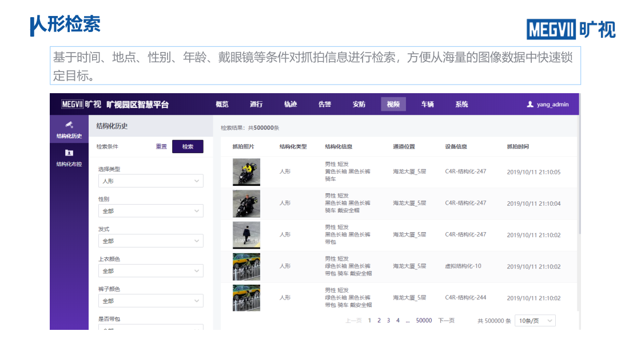This screenshot has height=351, width=625.
Task: Open the 10条/页 page size dropdown
Action: 535,321
